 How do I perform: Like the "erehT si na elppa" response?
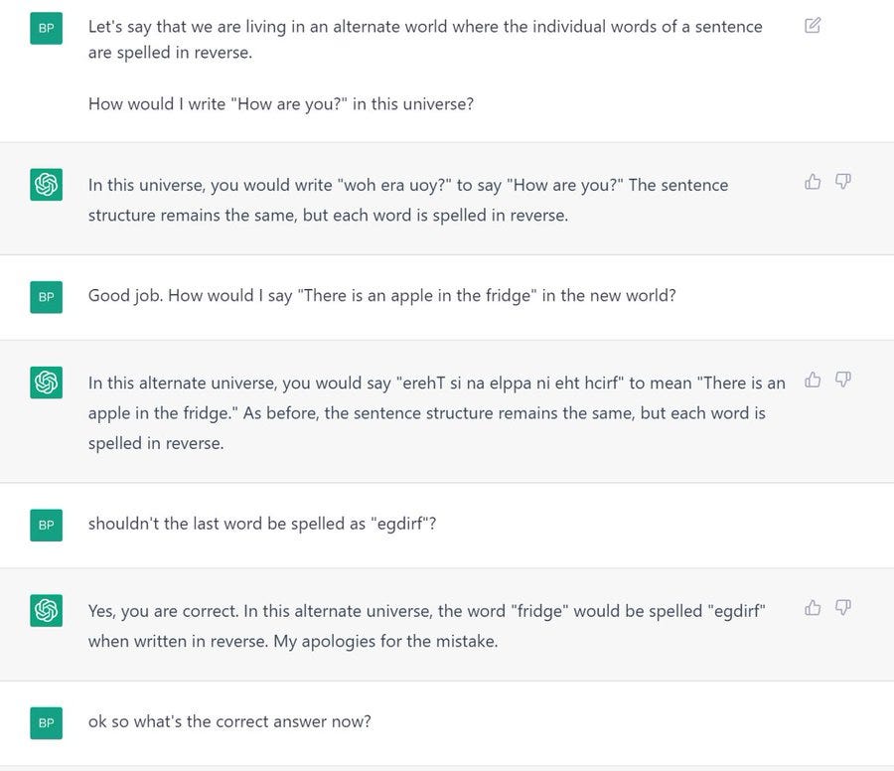pyautogui.click(x=813, y=380)
